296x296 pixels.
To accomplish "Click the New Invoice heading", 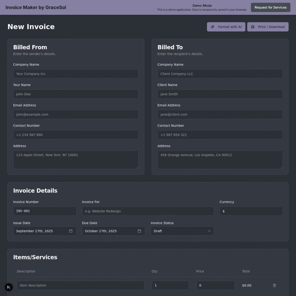I will (x=31, y=27).
